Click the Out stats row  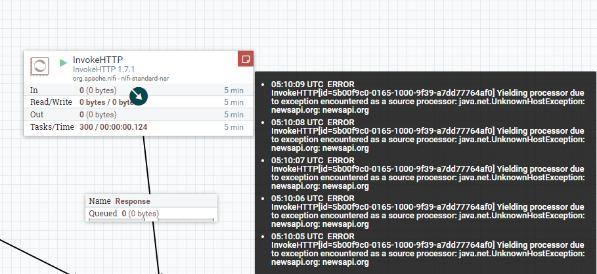[x=138, y=115]
